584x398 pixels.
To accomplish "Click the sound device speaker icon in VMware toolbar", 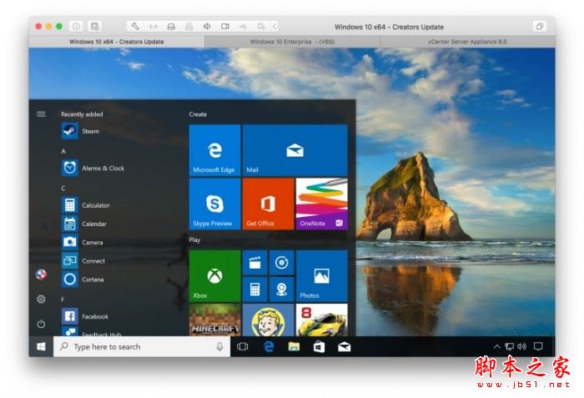I will coord(207,26).
